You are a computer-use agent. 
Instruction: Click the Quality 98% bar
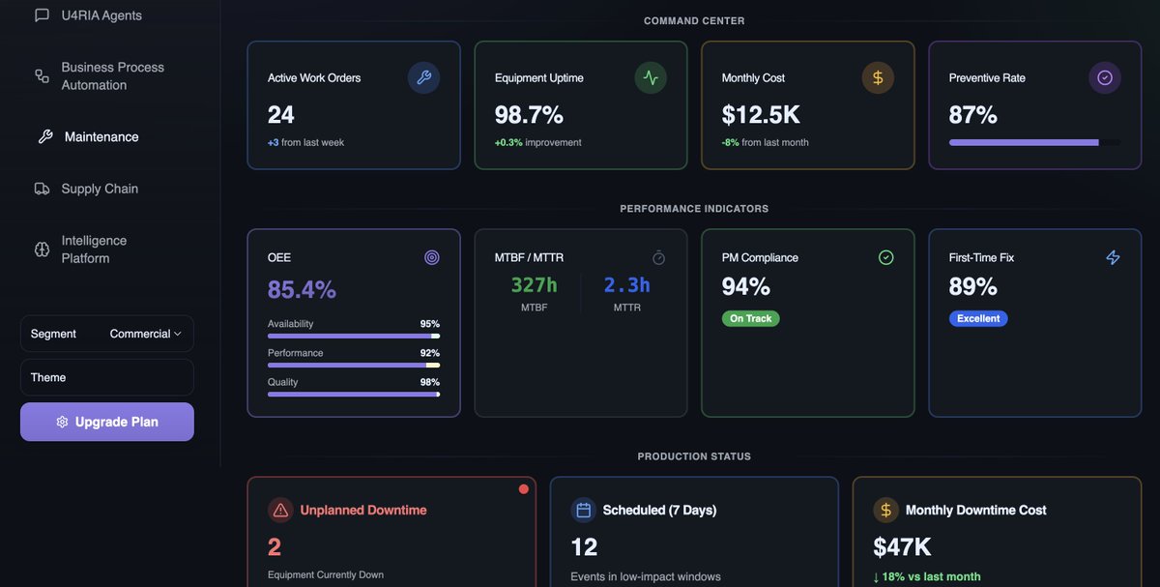coord(354,394)
